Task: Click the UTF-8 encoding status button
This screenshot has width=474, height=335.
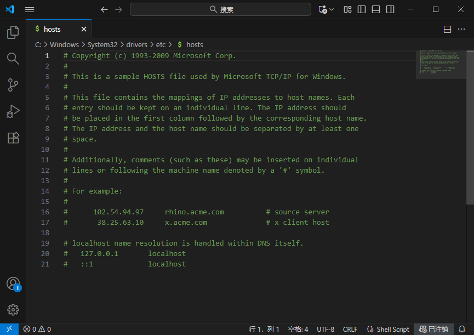Action: point(325,329)
